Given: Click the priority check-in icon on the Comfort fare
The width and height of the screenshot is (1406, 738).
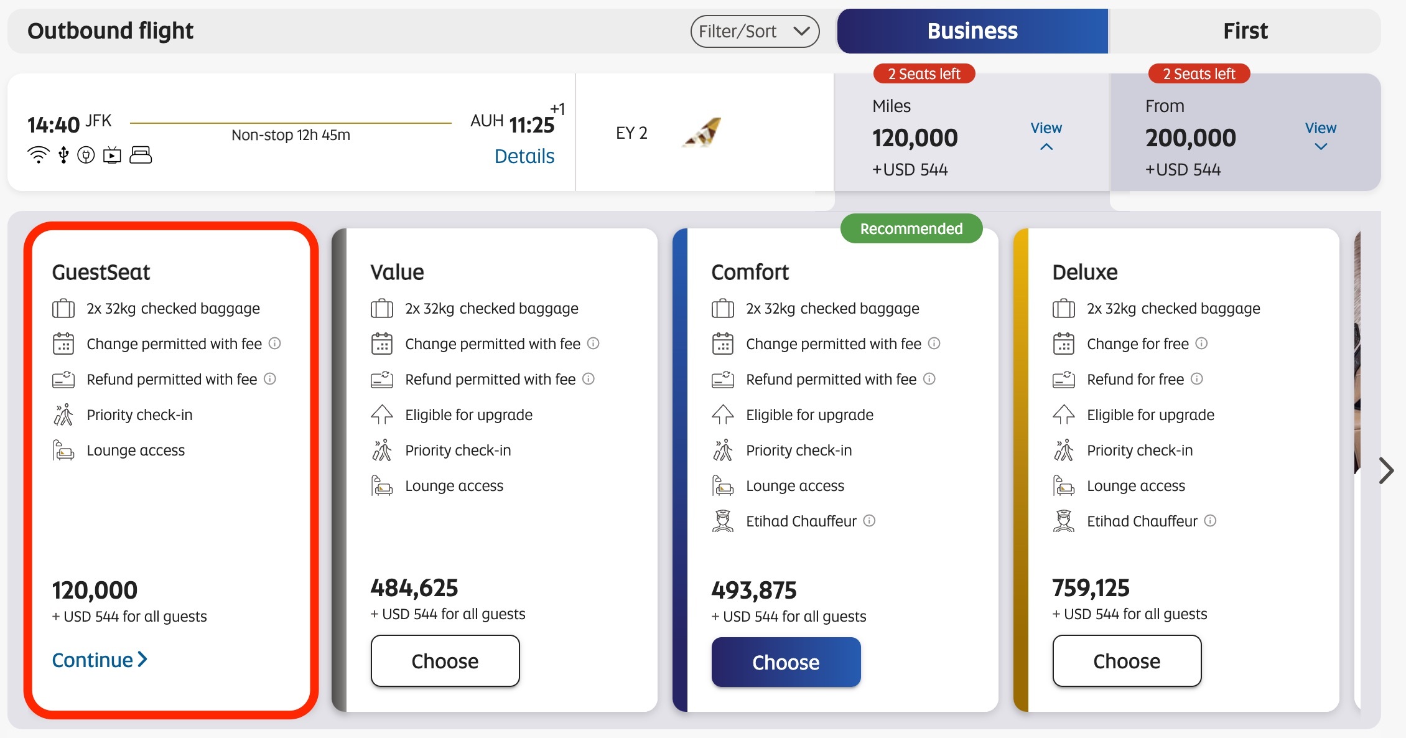Looking at the screenshot, I should click(724, 449).
